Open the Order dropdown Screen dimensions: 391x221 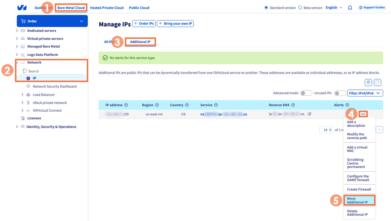[x=52, y=21]
